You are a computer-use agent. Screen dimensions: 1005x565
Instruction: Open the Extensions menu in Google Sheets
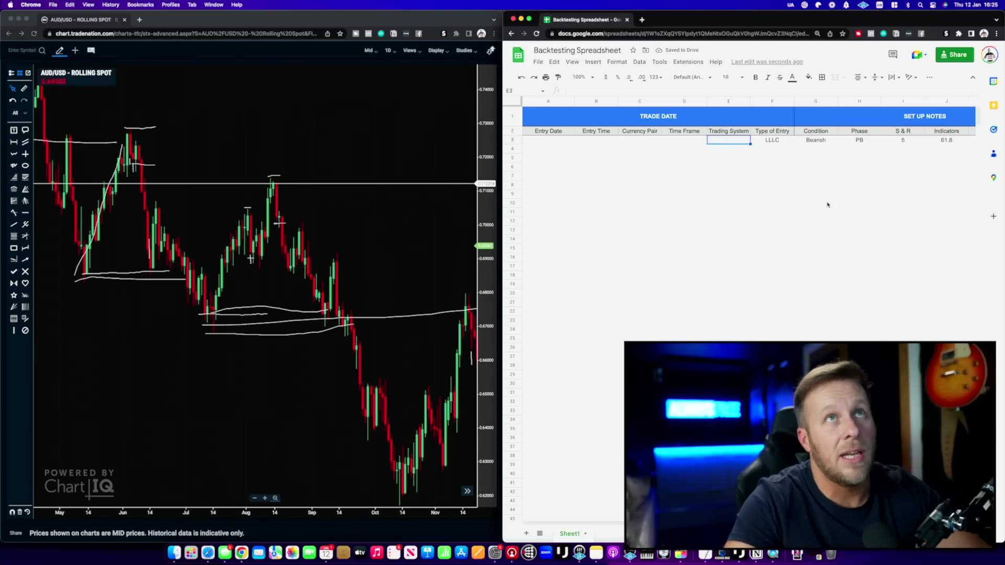[688, 62]
